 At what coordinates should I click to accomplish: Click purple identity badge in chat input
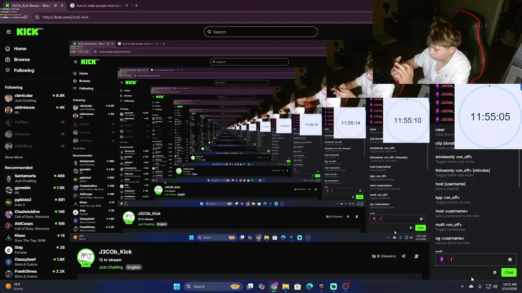pos(442,260)
